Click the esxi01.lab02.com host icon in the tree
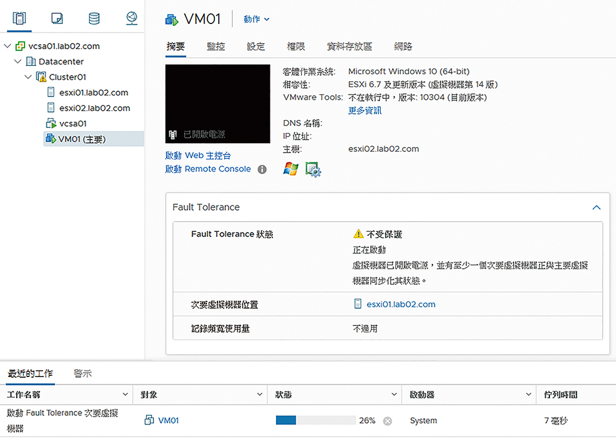 [x=51, y=92]
